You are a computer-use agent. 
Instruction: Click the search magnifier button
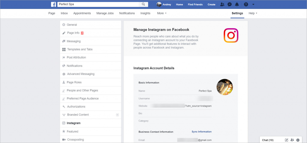click(143, 4)
